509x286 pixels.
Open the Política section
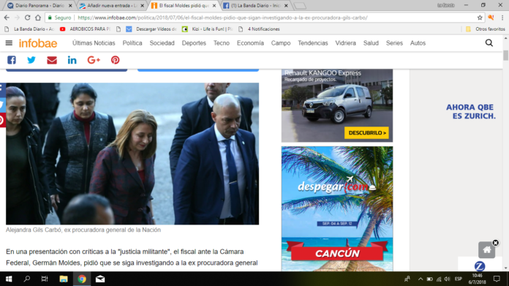click(x=132, y=43)
